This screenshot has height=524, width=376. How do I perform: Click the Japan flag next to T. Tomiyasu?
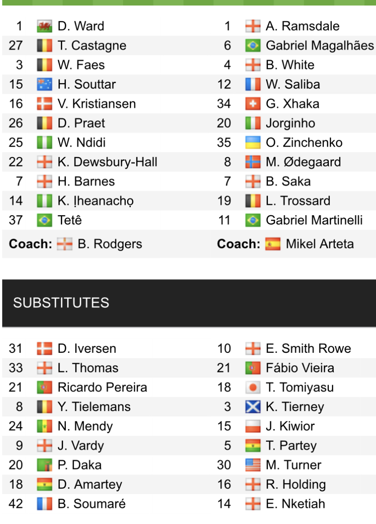(x=252, y=388)
